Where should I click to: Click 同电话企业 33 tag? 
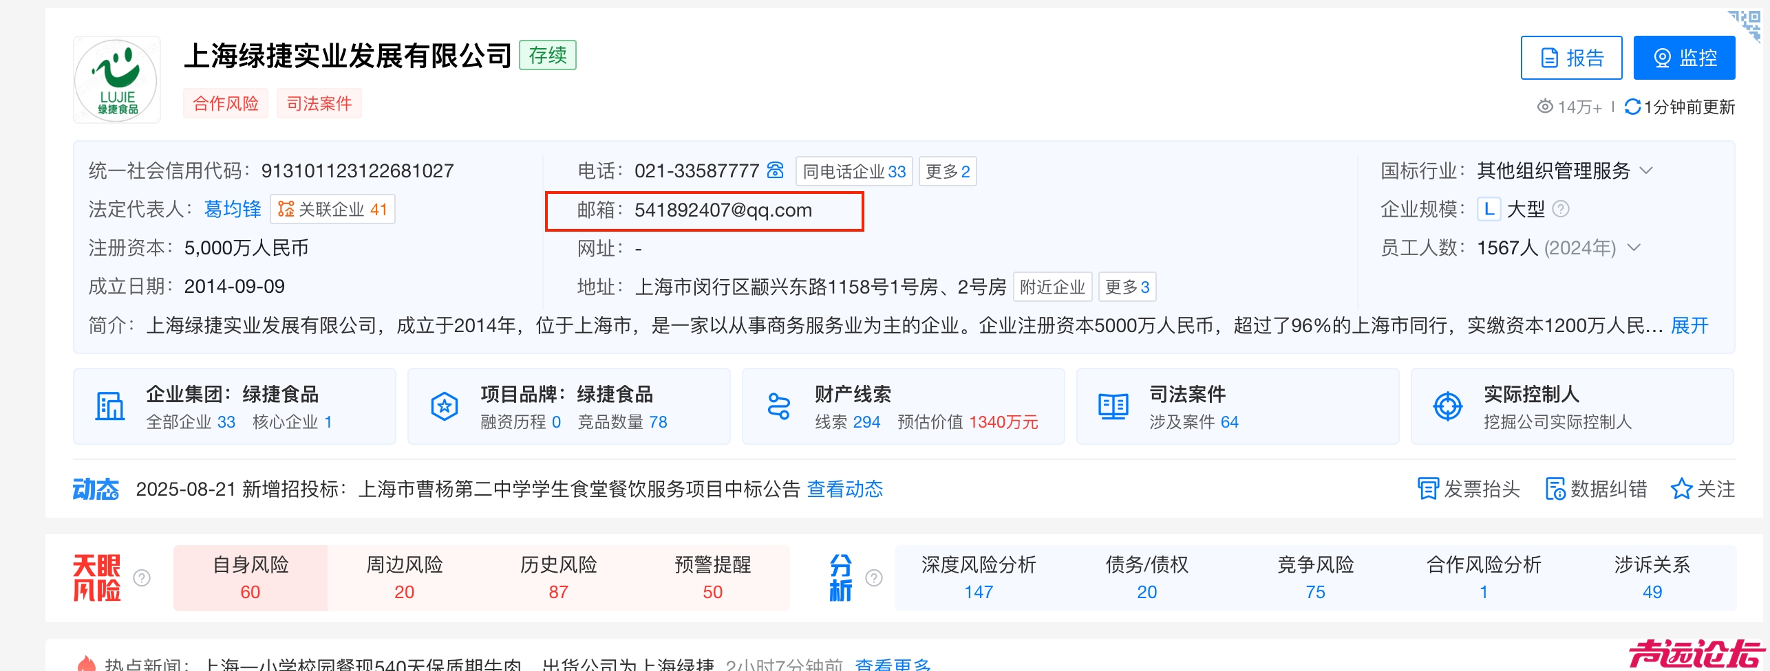854,171
